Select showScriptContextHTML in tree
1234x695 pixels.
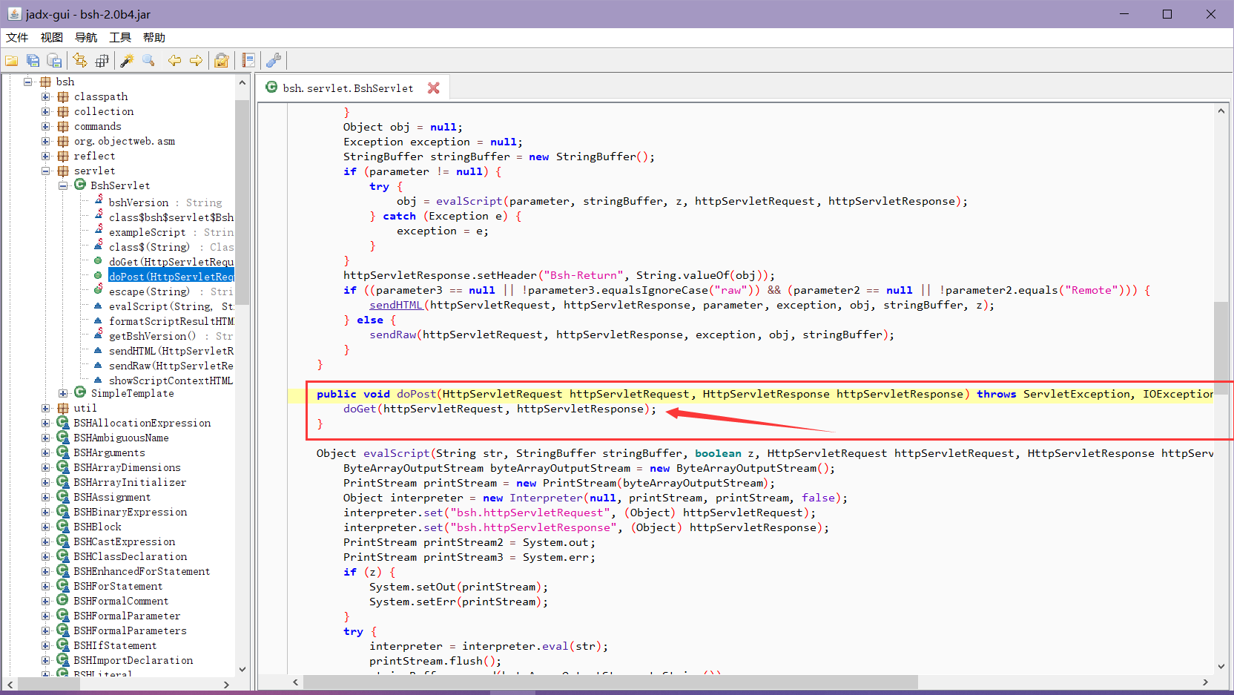point(171,381)
